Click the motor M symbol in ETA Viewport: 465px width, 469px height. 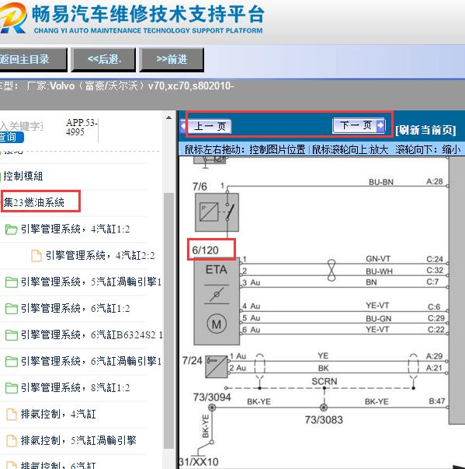tap(217, 324)
